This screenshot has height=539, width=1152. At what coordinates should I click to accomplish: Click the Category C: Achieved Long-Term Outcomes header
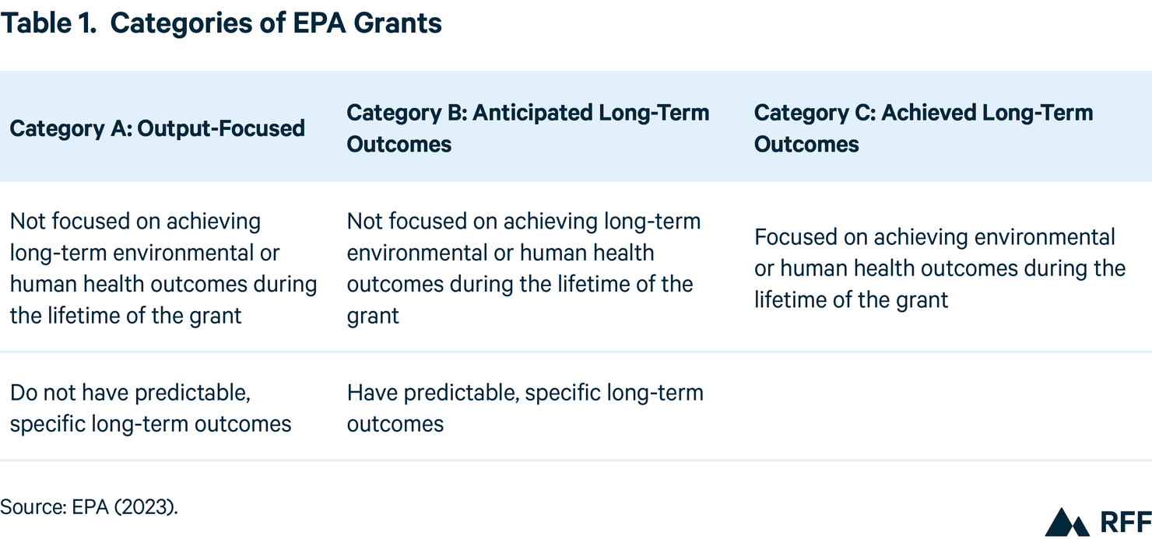coord(923,128)
